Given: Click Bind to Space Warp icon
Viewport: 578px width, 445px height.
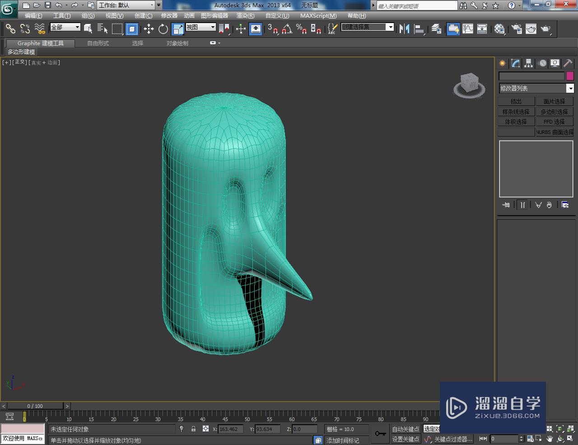Looking at the screenshot, I should [40, 29].
